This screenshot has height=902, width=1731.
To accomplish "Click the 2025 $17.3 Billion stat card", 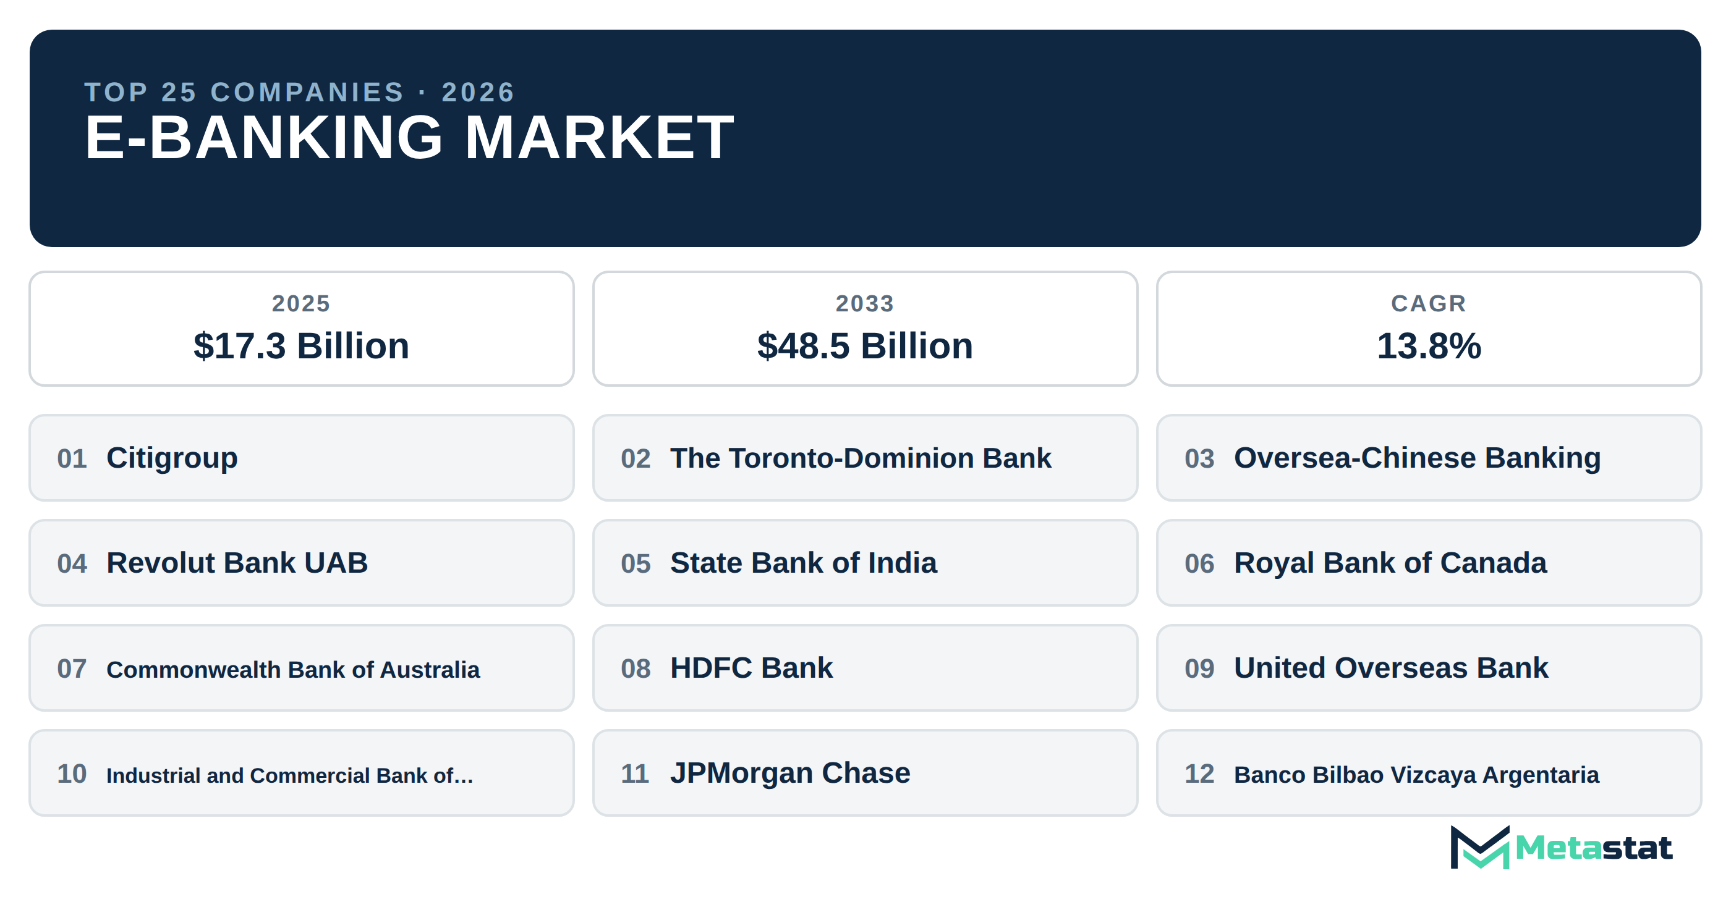I will tap(301, 329).
